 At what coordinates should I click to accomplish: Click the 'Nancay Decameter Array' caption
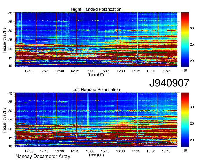click(x=43, y=156)
